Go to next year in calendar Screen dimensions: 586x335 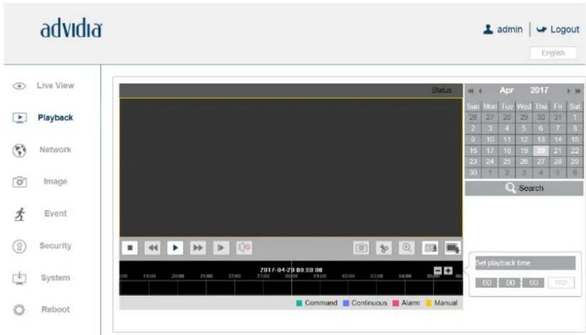click(578, 91)
